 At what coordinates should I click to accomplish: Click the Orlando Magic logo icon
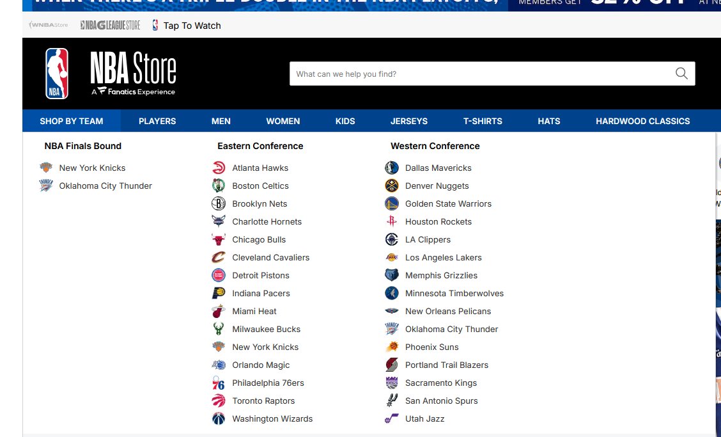coord(219,365)
